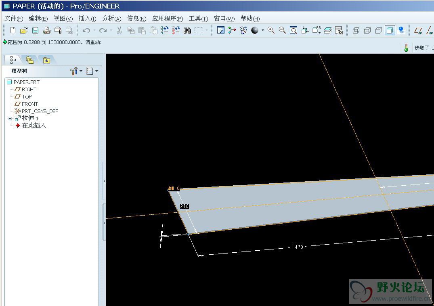Open the 应用程序(P) menu

point(168,19)
